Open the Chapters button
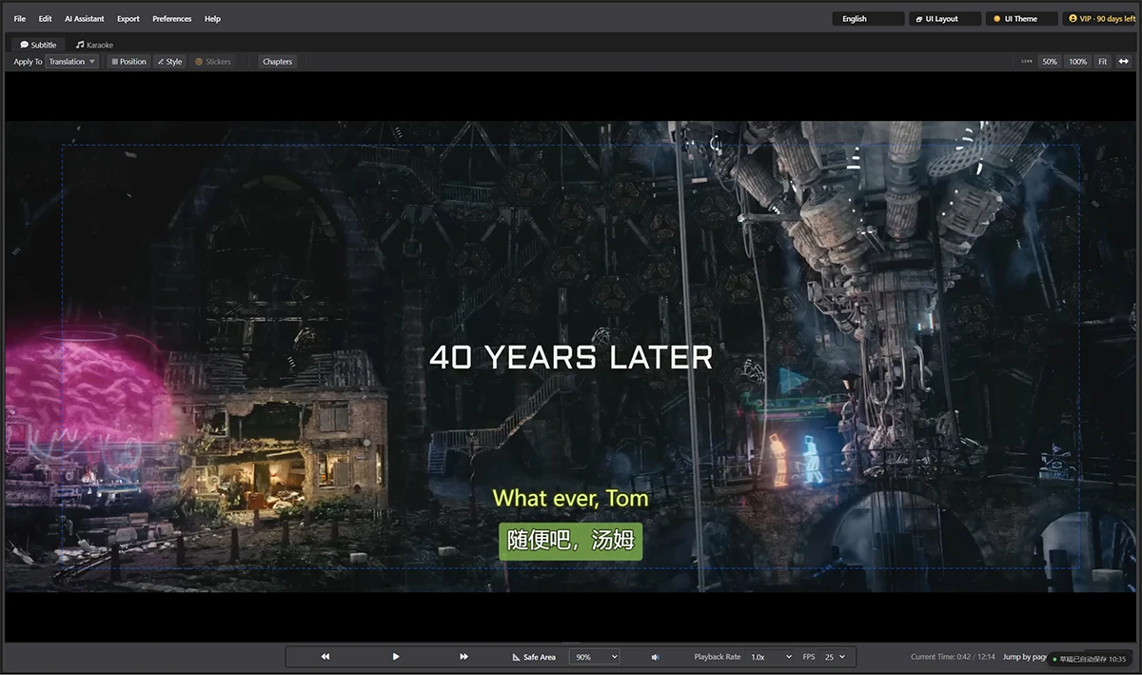The width and height of the screenshot is (1142, 675). (x=278, y=62)
